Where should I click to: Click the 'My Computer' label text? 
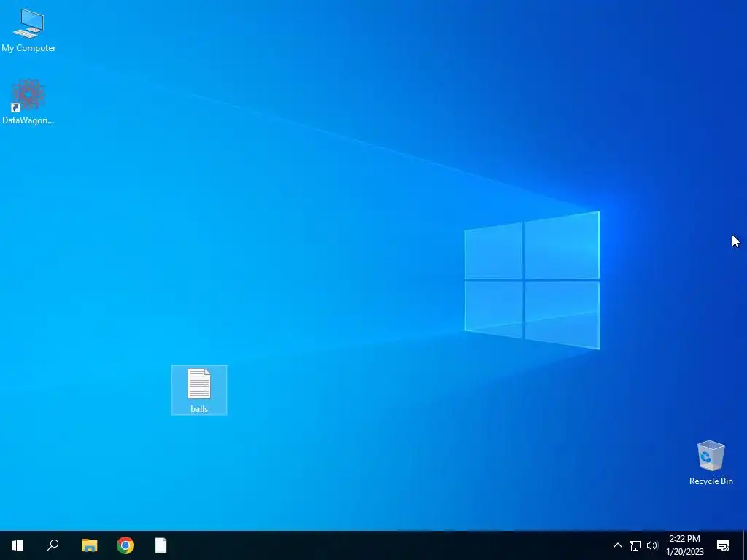28,48
